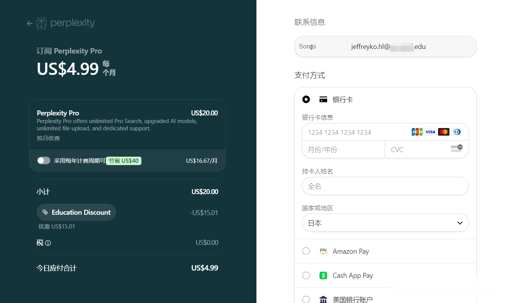The width and height of the screenshot is (511, 303).
Task: Select the Amazon Pay radio button
Action: [306, 251]
